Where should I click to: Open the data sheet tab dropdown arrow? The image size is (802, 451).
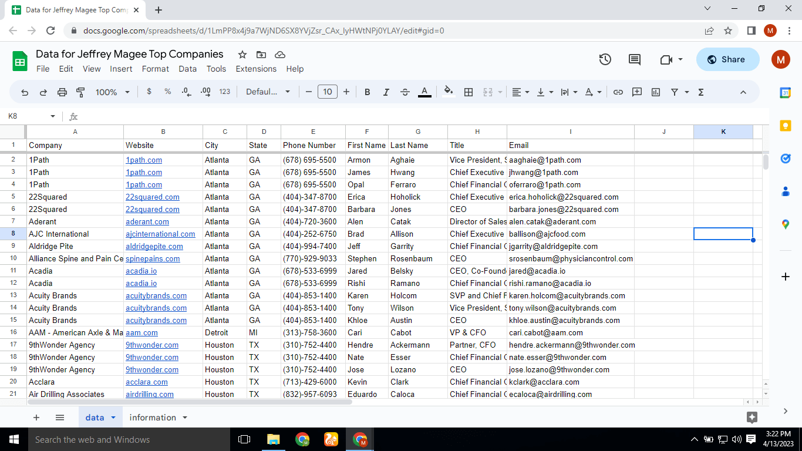(113, 418)
